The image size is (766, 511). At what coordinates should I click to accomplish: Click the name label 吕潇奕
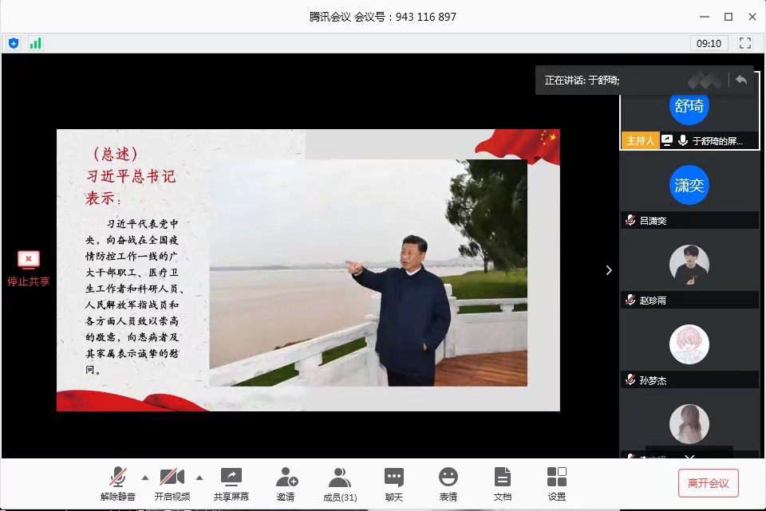tap(653, 221)
